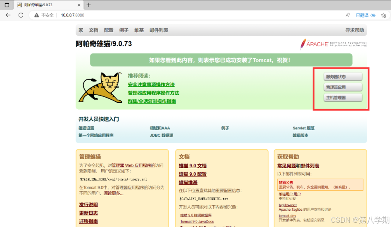Open the 迁移指南 link
Image resolution: width=391 pixels, height=227 pixels.
[x=88, y=221]
